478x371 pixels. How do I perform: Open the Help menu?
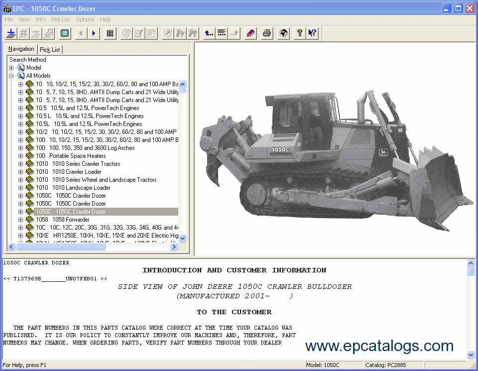pos(106,19)
